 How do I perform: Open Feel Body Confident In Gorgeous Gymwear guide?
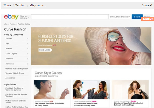[14, 89]
